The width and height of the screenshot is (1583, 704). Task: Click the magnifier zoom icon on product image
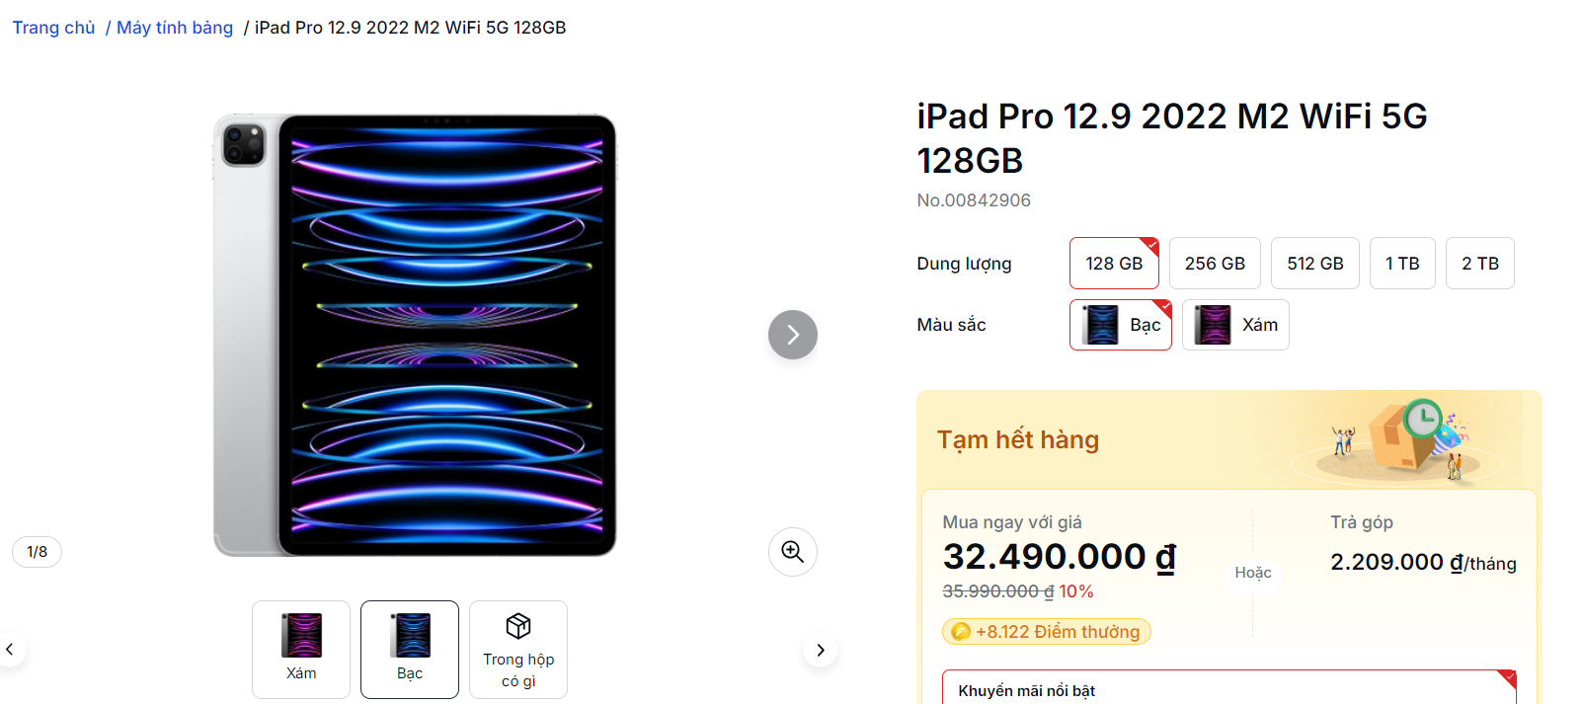point(792,552)
